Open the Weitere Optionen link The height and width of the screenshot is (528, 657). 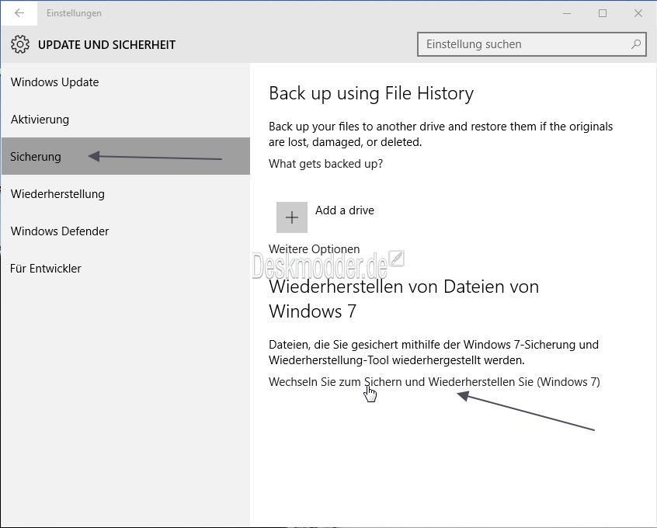pos(314,249)
